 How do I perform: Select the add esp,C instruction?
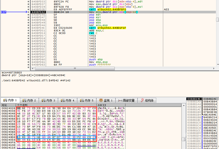(96, 30)
